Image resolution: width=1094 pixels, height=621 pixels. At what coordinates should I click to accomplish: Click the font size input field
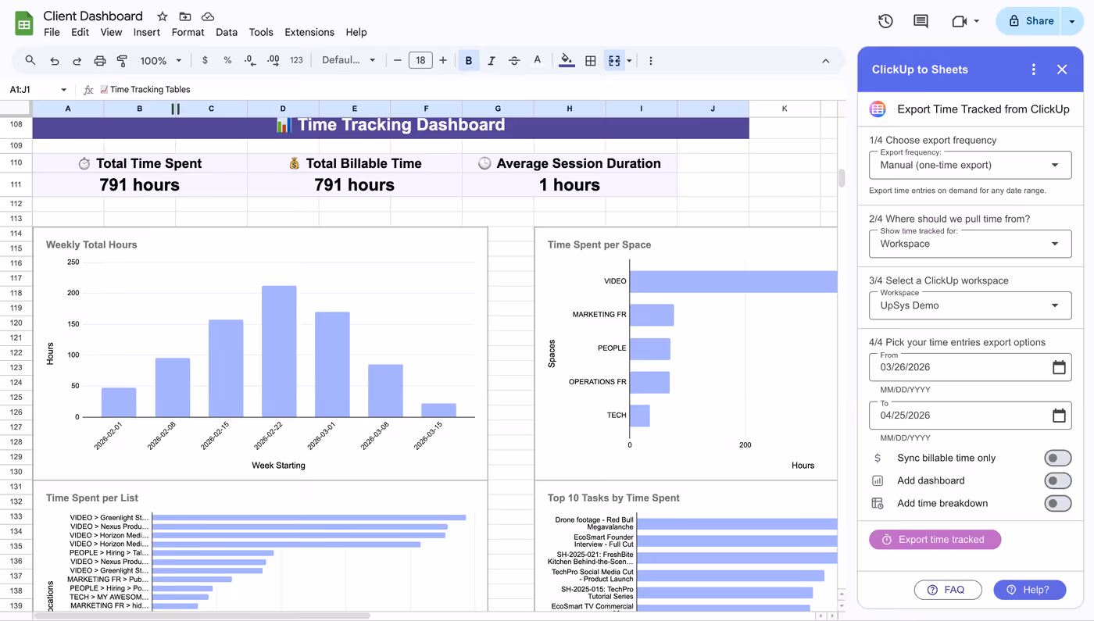point(420,60)
